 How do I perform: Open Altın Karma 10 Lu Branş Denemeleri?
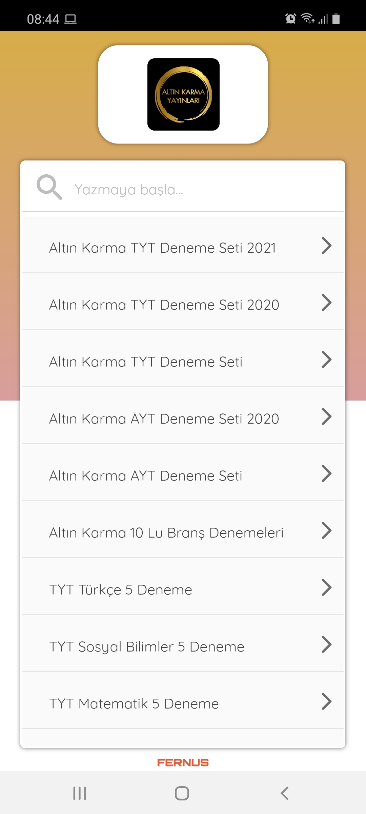(x=183, y=530)
